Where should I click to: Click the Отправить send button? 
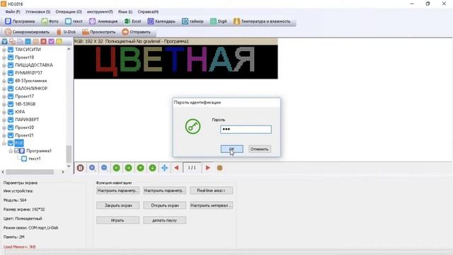click(x=136, y=32)
